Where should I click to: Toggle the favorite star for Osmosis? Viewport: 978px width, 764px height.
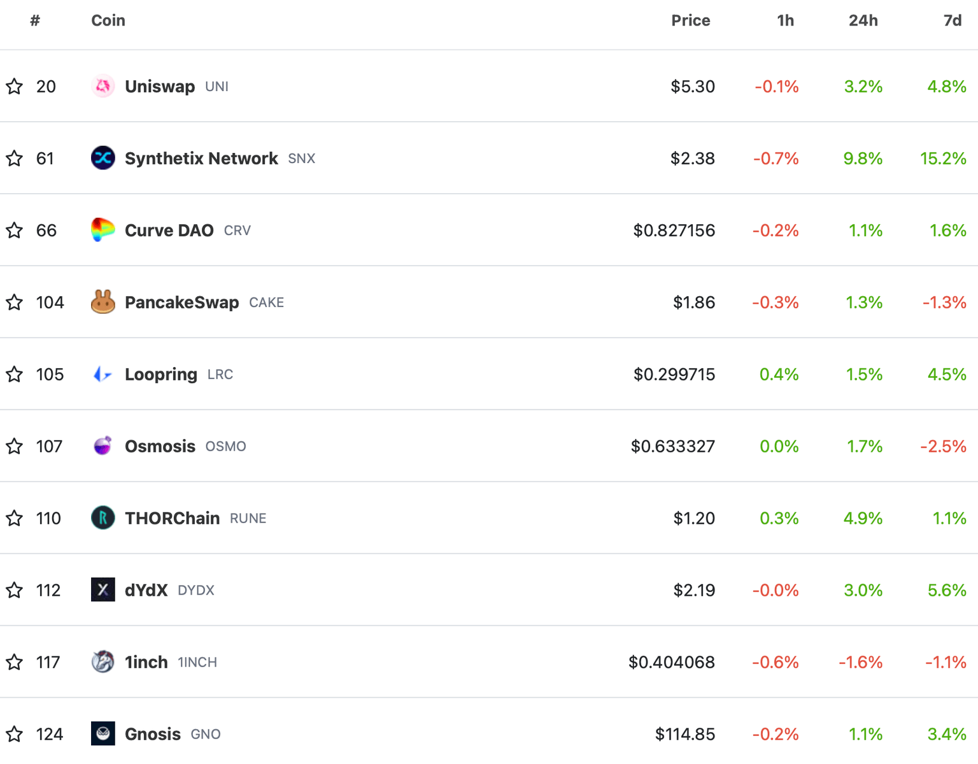[14, 446]
